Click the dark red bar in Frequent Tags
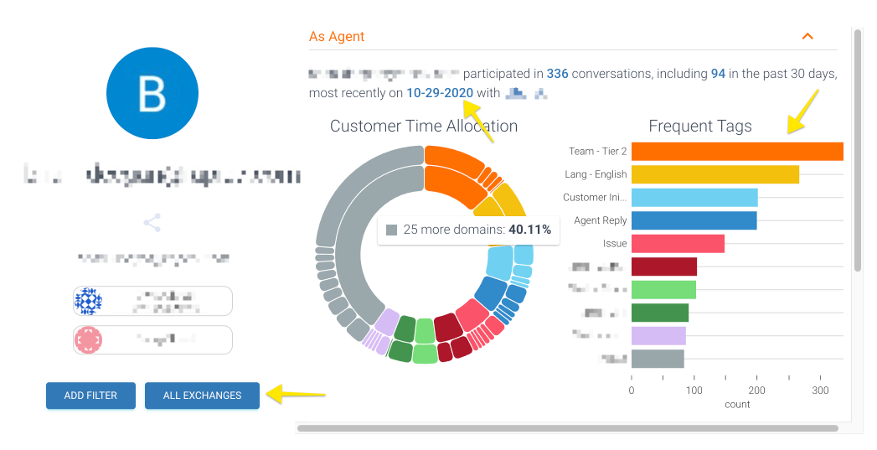This screenshot has height=450, width=877. pyautogui.click(x=664, y=266)
